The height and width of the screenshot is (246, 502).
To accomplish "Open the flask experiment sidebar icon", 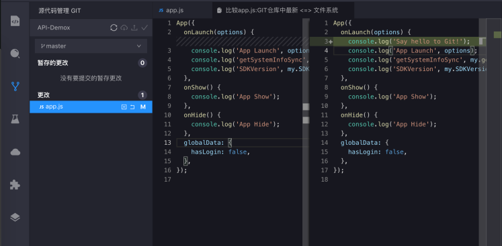I will tap(15, 119).
